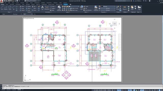This screenshot has width=163, height=91.
Task: Select the Line tool
Action: [2, 8]
